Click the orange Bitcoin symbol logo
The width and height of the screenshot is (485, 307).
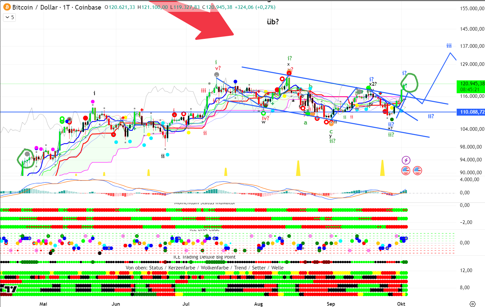click(x=7, y=7)
